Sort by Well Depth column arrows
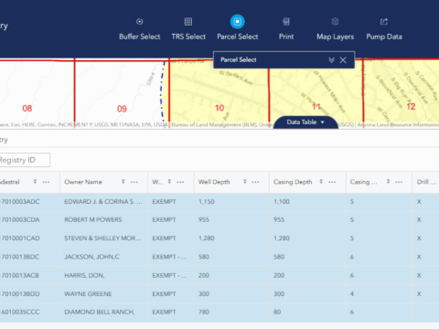The height and width of the screenshot is (329, 439). (x=245, y=182)
